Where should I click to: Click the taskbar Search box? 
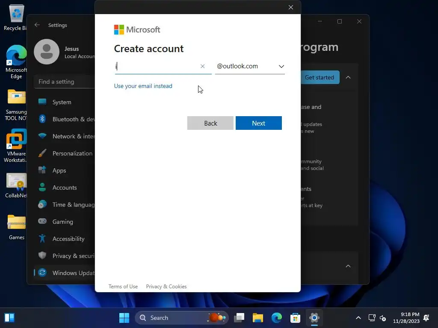coord(181,318)
